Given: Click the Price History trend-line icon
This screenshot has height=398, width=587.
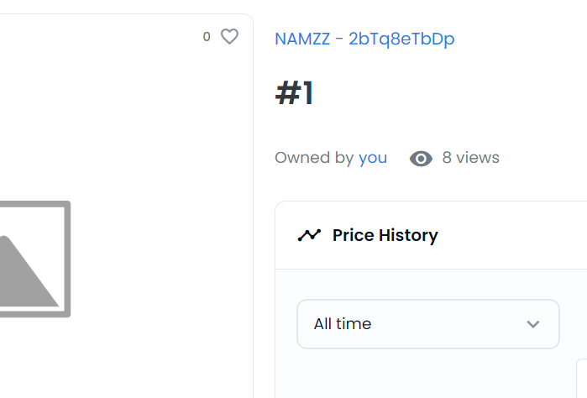Looking at the screenshot, I should point(309,235).
